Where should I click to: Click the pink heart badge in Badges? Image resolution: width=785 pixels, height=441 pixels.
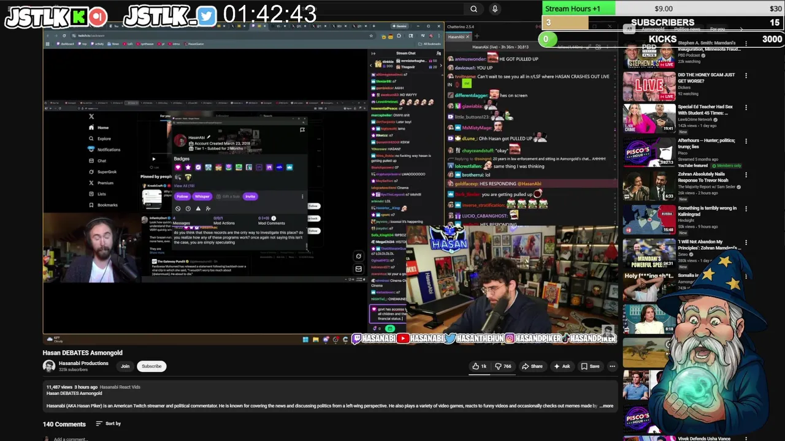click(x=178, y=167)
